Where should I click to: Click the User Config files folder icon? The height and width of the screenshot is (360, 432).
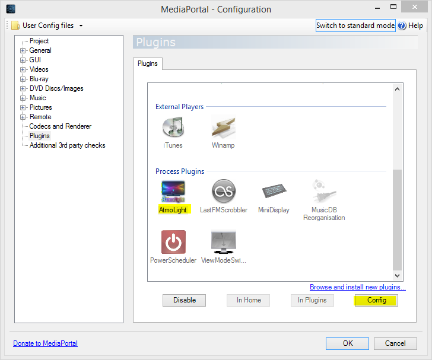[x=15, y=26]
